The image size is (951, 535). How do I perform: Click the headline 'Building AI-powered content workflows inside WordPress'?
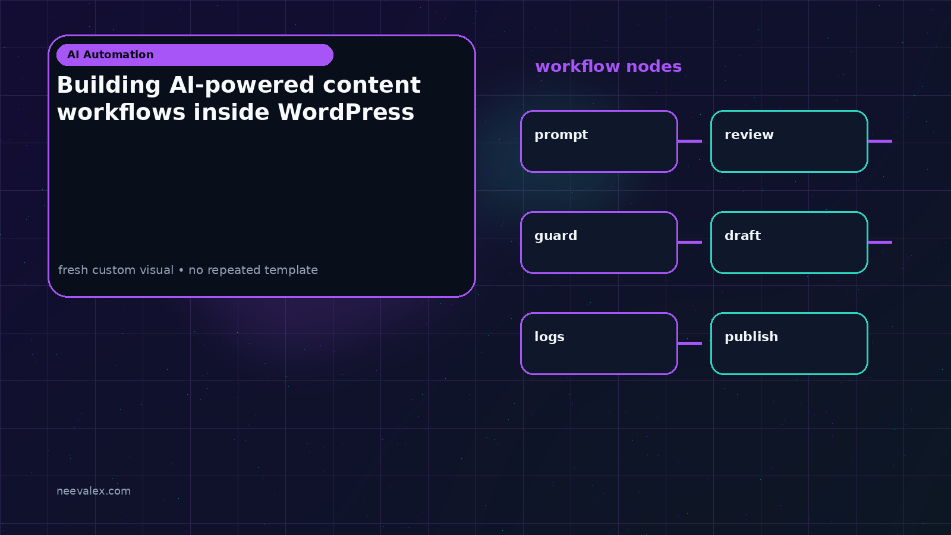(239, 98)
